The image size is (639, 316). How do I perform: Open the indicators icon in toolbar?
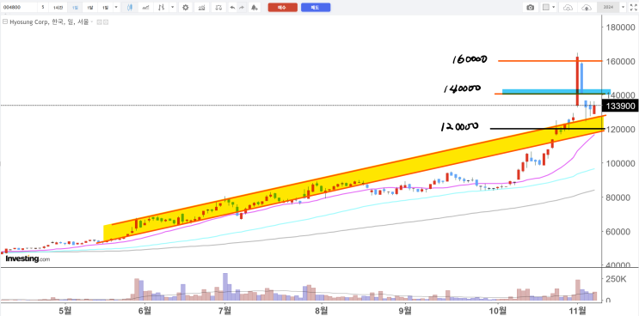[201, 8]
